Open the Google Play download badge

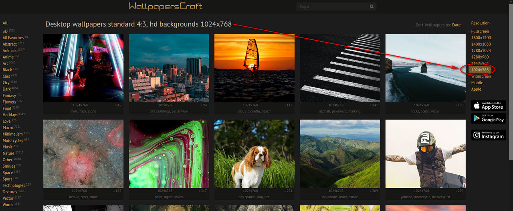(x=489, y=118)
